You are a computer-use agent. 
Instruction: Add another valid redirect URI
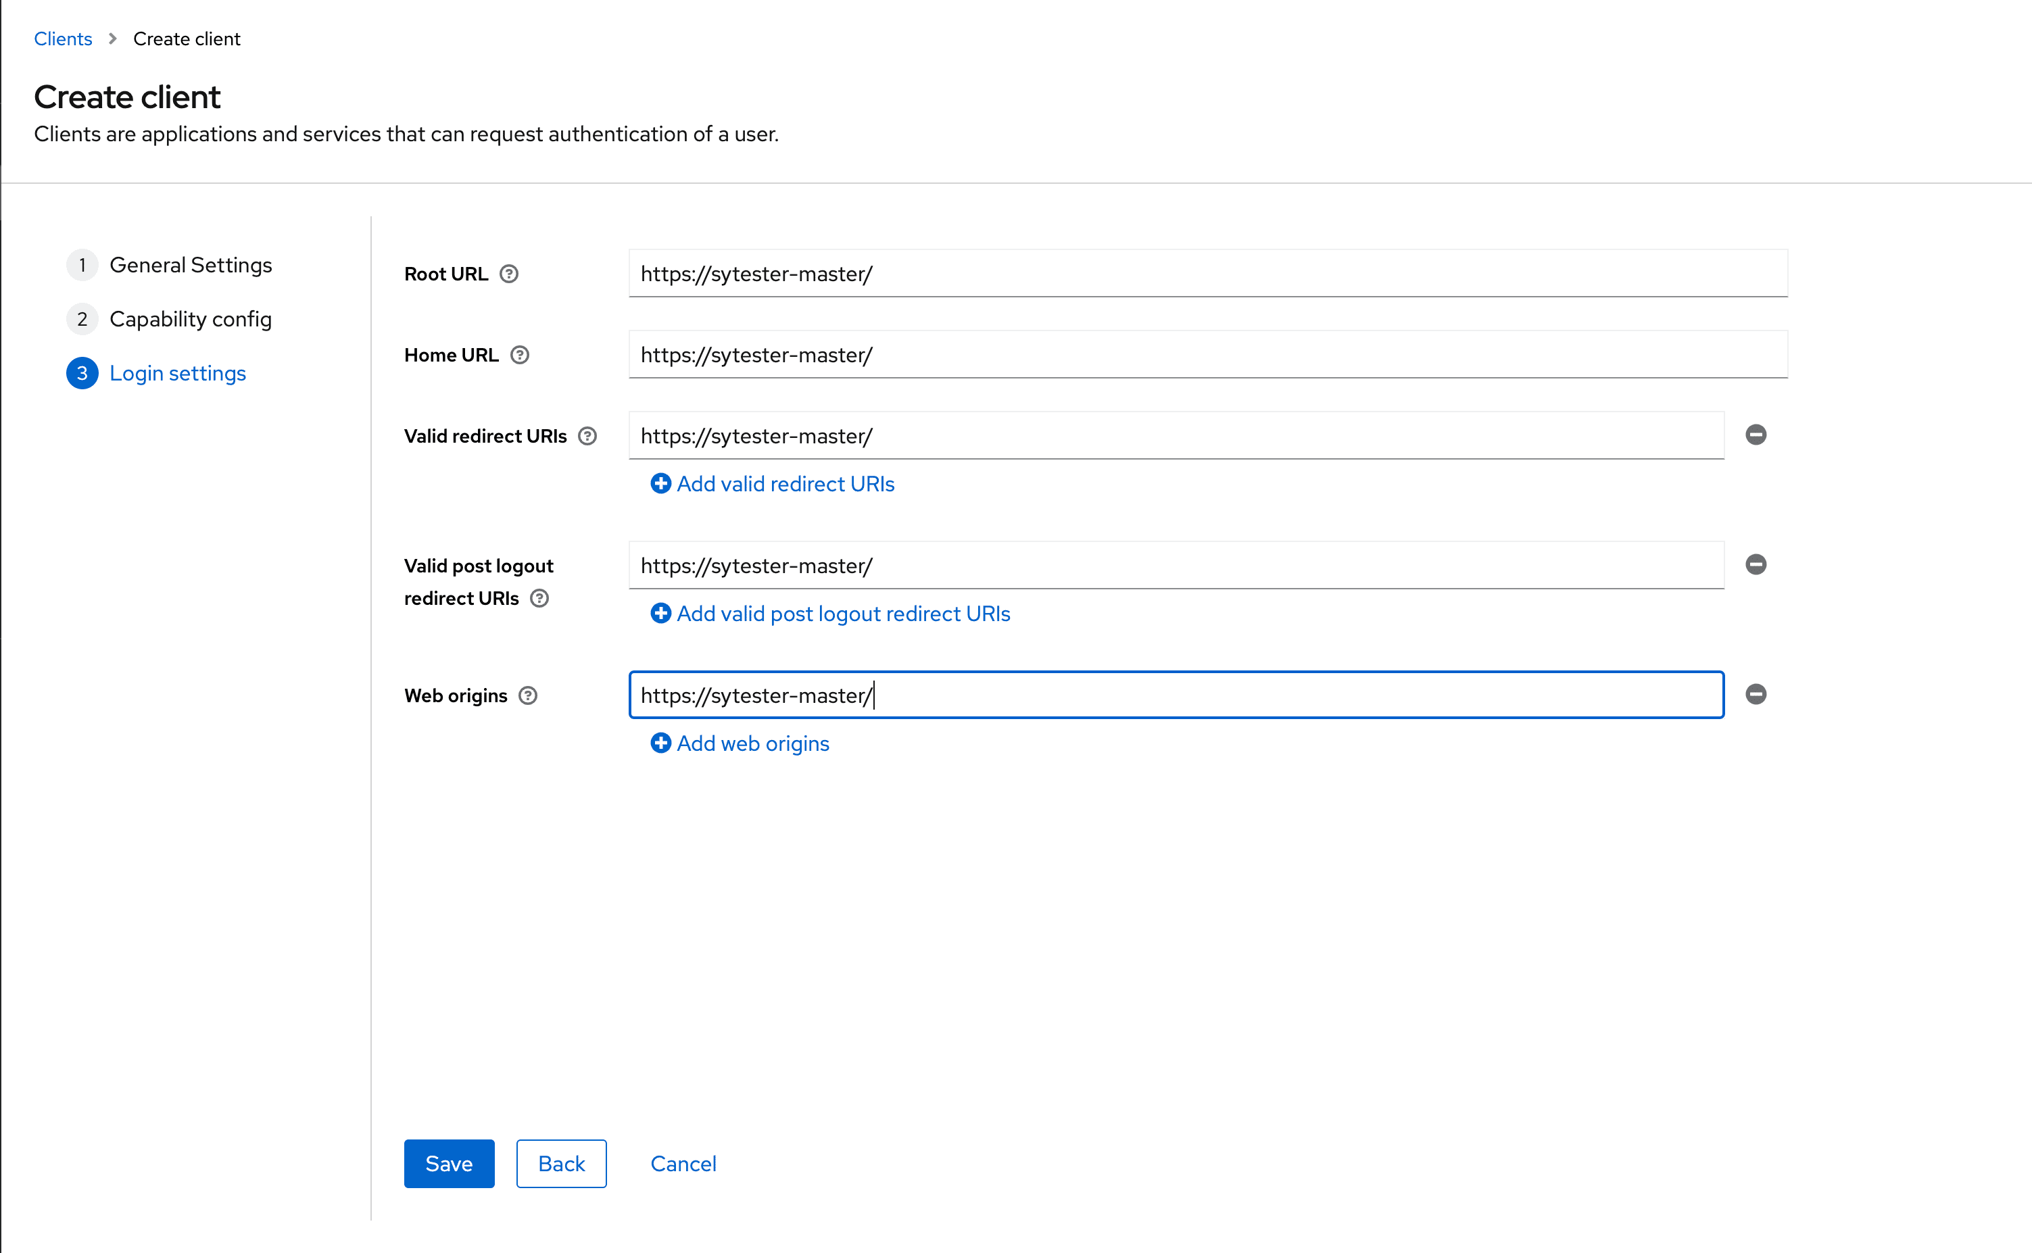[x=785, y=484]
